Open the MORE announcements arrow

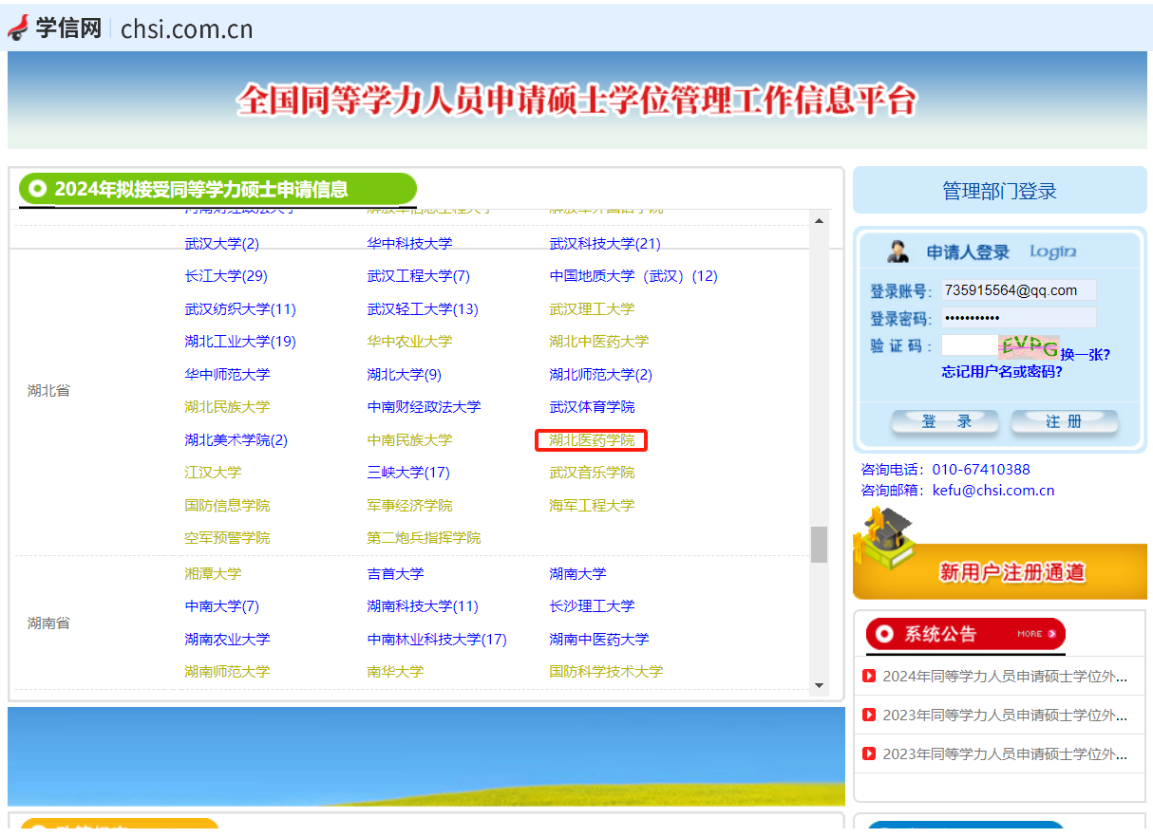click(x=1036, y=633)
